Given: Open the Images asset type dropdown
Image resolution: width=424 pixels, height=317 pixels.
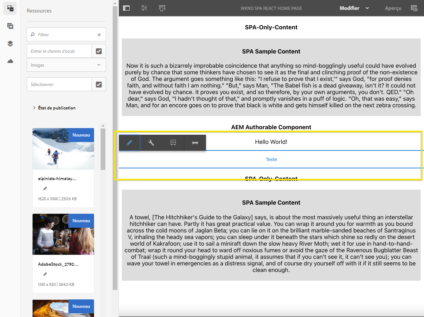Looking at the screenshot, I should 66,65.
